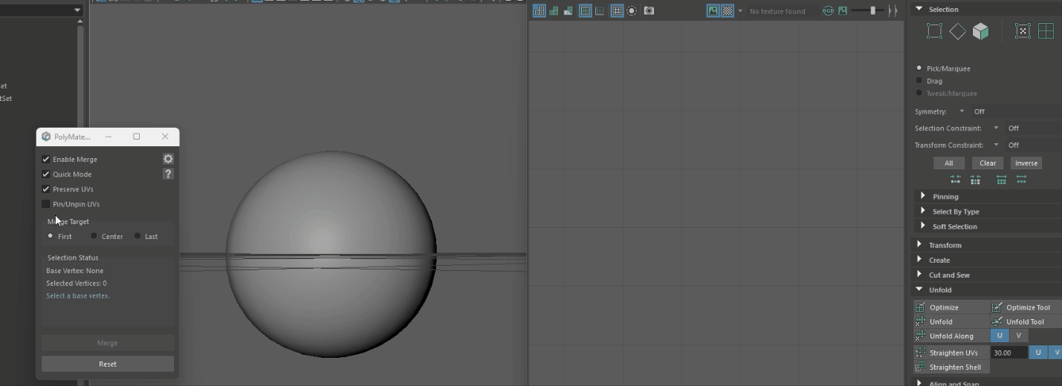Click the Inverse selection button
The height and width of the screenshot is (386, 1062).
tap(1026, 163)
